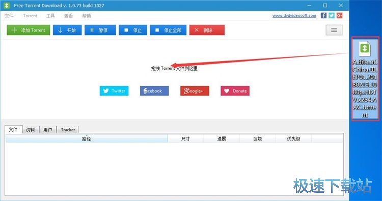Open the 工具 tools menu
The image size is (382, 201).
(x=50, y=16)
